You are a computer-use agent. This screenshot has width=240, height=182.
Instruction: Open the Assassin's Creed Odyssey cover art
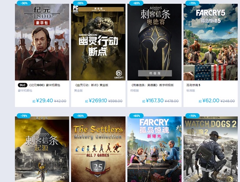click(155, 42)
